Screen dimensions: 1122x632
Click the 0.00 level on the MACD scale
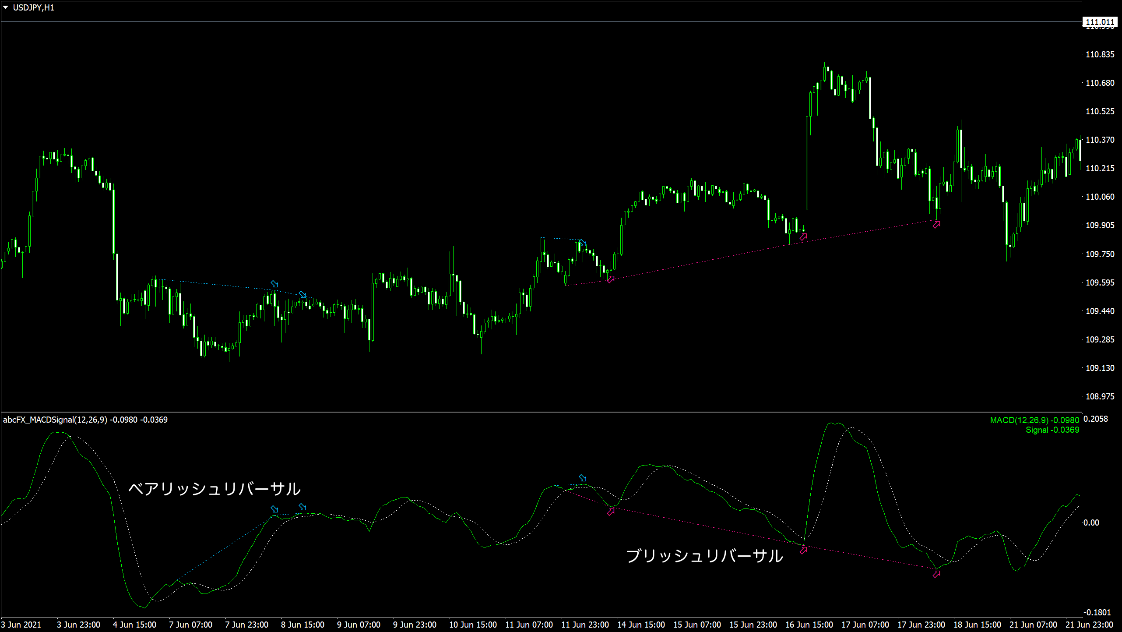coord(1091,523)
